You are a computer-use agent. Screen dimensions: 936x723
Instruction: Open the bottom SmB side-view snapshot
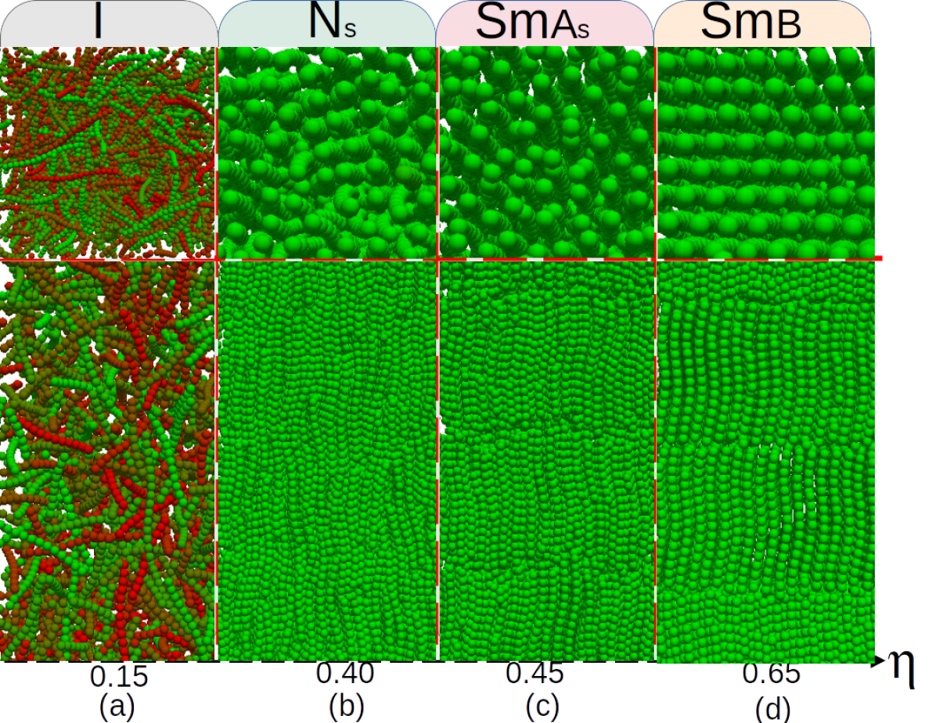(x=766, y=461)
